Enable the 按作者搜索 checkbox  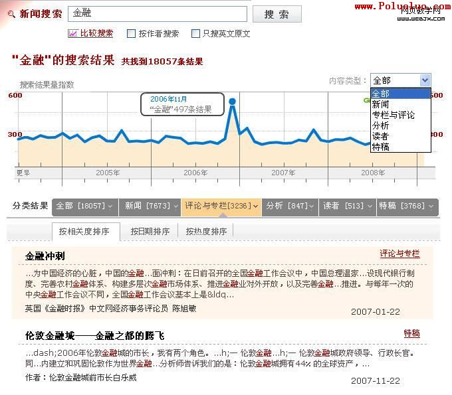pyautogui.click(x=132, y=34)
